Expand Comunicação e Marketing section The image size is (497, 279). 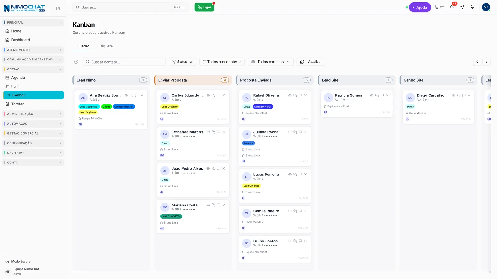33,60
